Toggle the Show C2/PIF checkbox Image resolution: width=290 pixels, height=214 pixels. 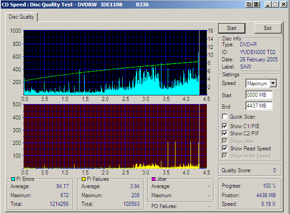point(225,133)
